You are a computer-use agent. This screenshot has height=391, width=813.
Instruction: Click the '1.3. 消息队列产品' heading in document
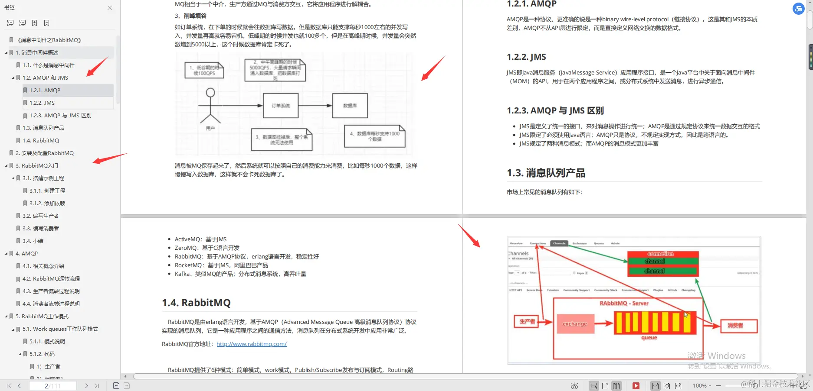(546, 173)
